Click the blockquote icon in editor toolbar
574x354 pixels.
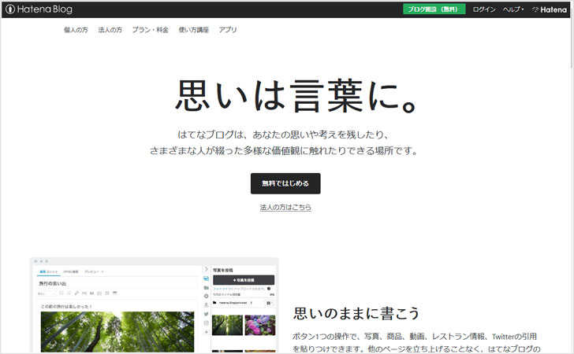[92, 293]
